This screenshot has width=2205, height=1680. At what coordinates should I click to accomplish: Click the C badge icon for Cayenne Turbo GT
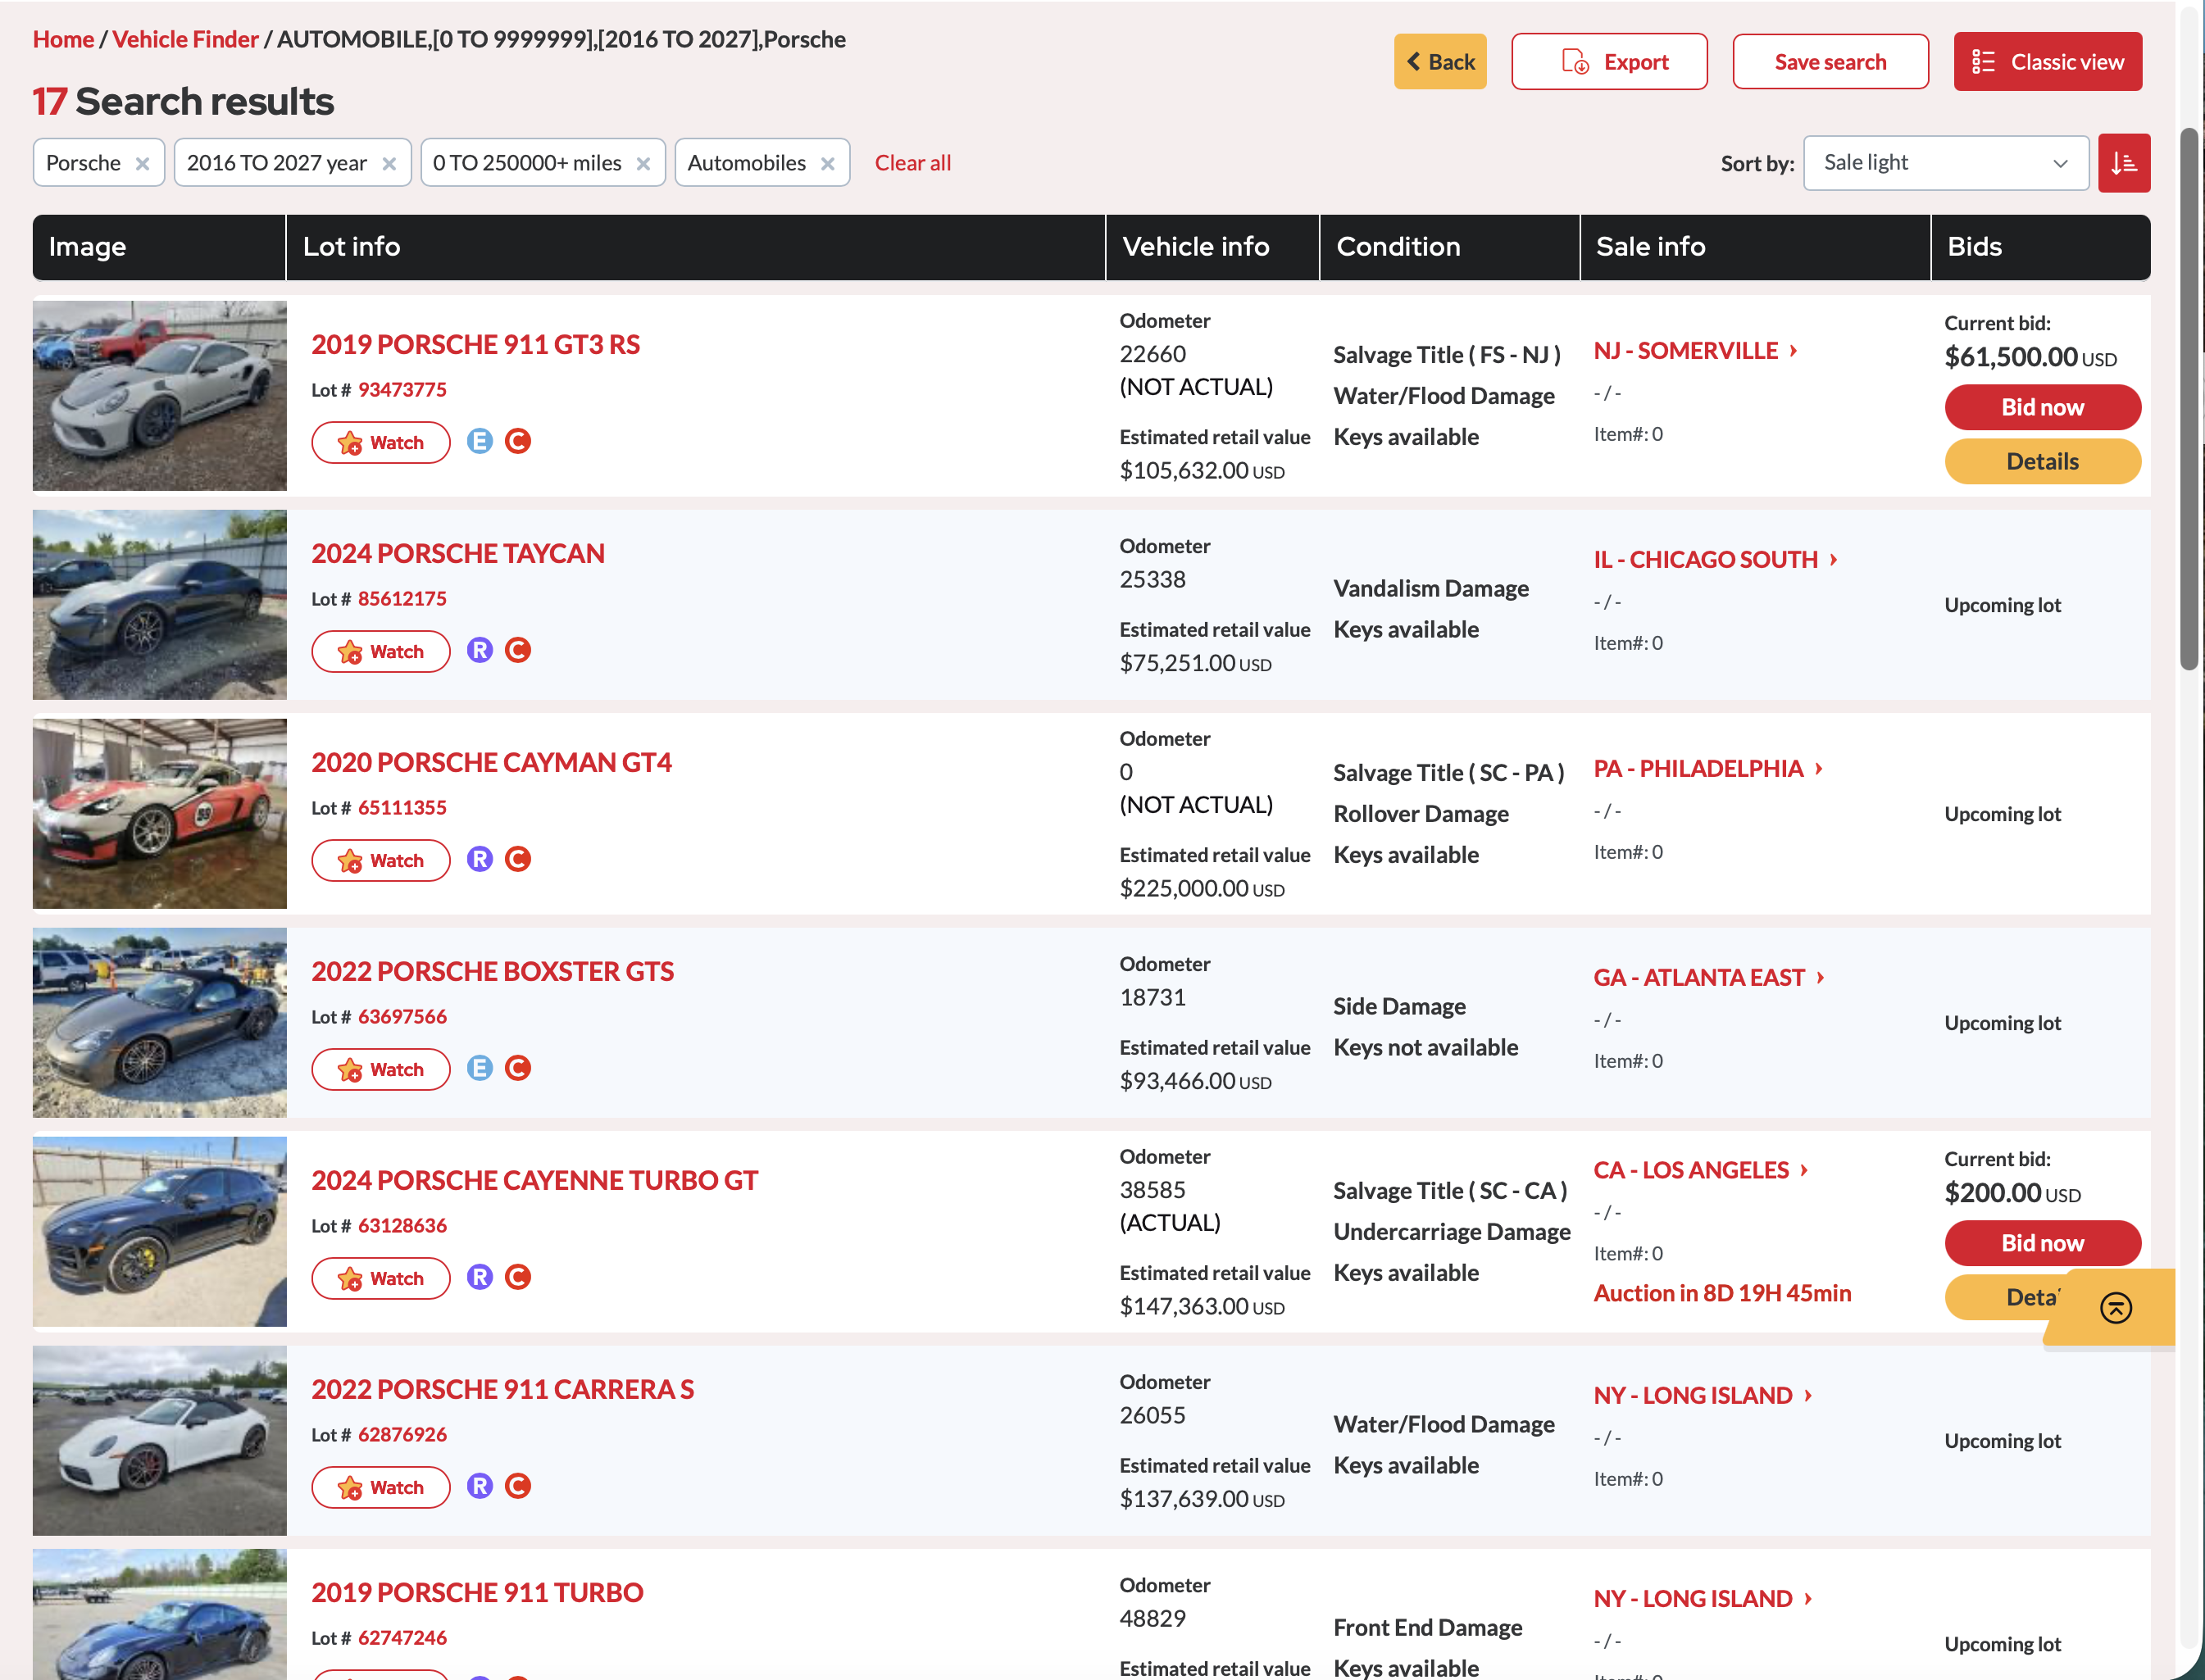[518, 1277]
